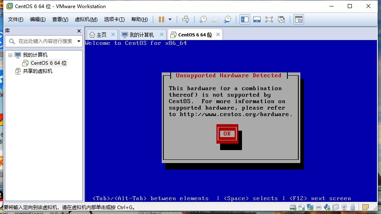The image size is (381, 214).
Task: Close the 主页 tab
Action: (113, 34)
